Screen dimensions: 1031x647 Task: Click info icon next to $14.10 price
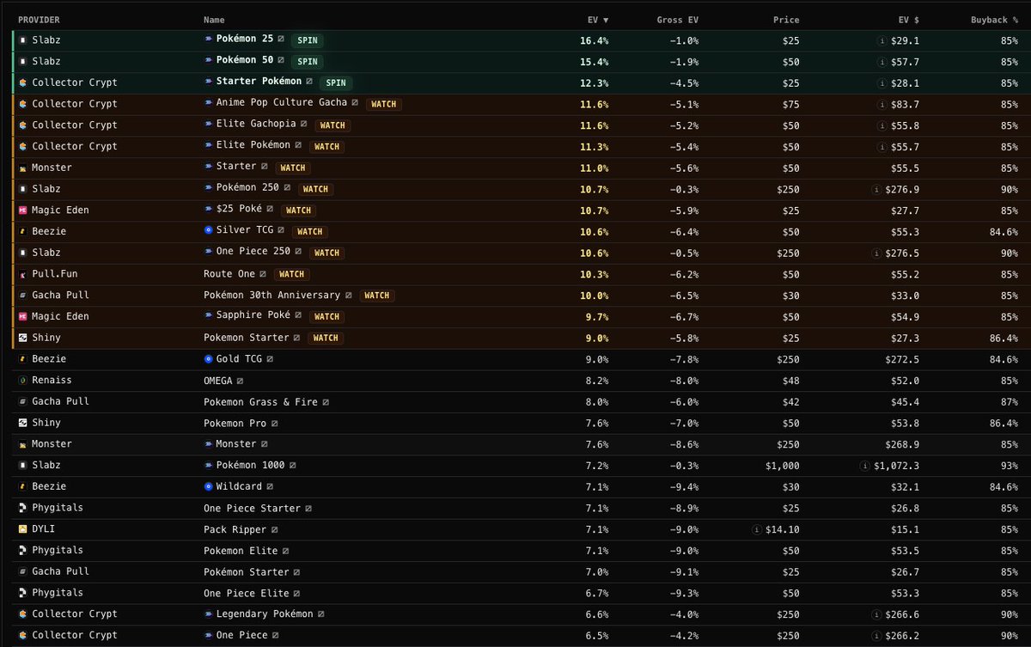pyautogui.click(x=755, y=529)
